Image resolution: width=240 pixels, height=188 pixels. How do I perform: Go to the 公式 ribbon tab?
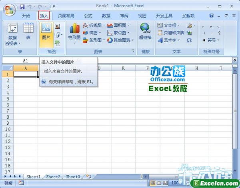[x=88, y=16]
